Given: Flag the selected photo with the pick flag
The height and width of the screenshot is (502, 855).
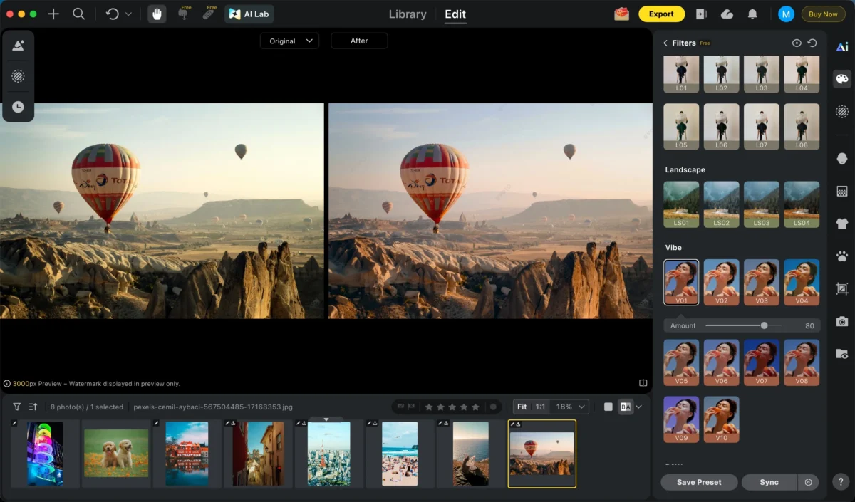Looking at the screenshot, I should pos(400,407).
